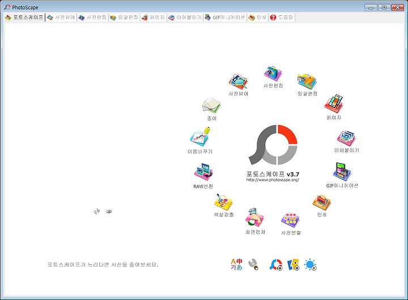Open the 도움말 help tab
This screenshot has width=408, height=300.
[x=282, y=18]
